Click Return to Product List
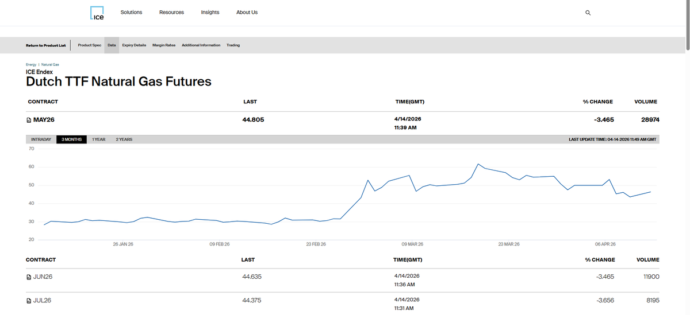Viewport: 690px width, 315px height. click(x=46, y=45)
